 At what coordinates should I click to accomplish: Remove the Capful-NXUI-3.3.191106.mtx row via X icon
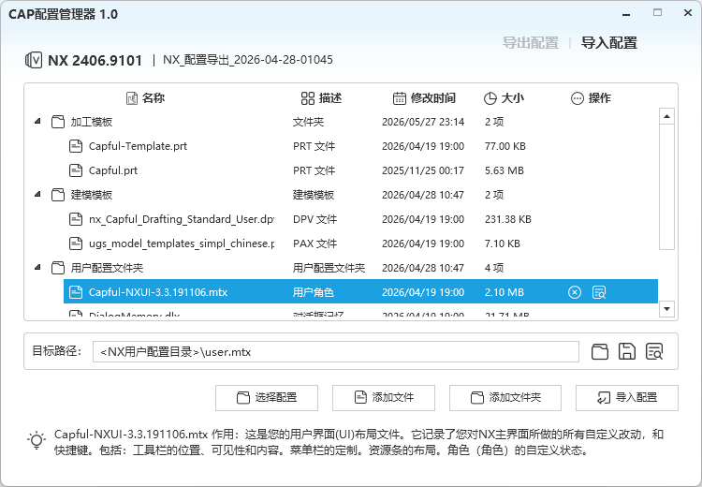[x=575, y=292]
